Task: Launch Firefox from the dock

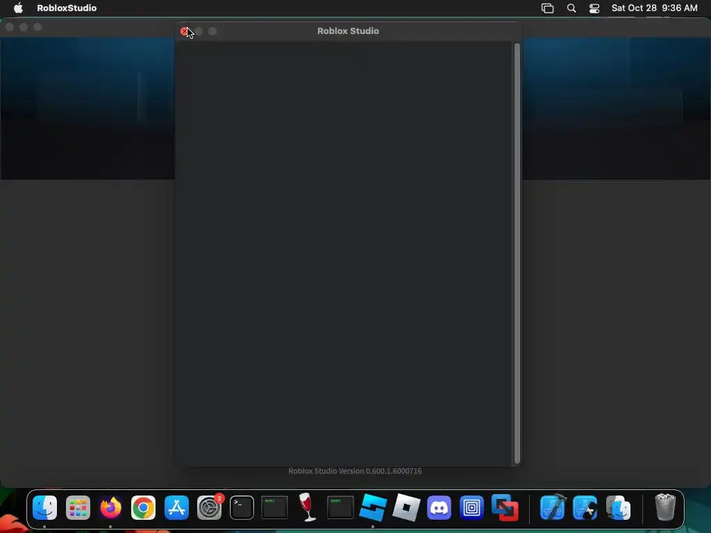Action: pyautogui.click(x=110, y=507)
